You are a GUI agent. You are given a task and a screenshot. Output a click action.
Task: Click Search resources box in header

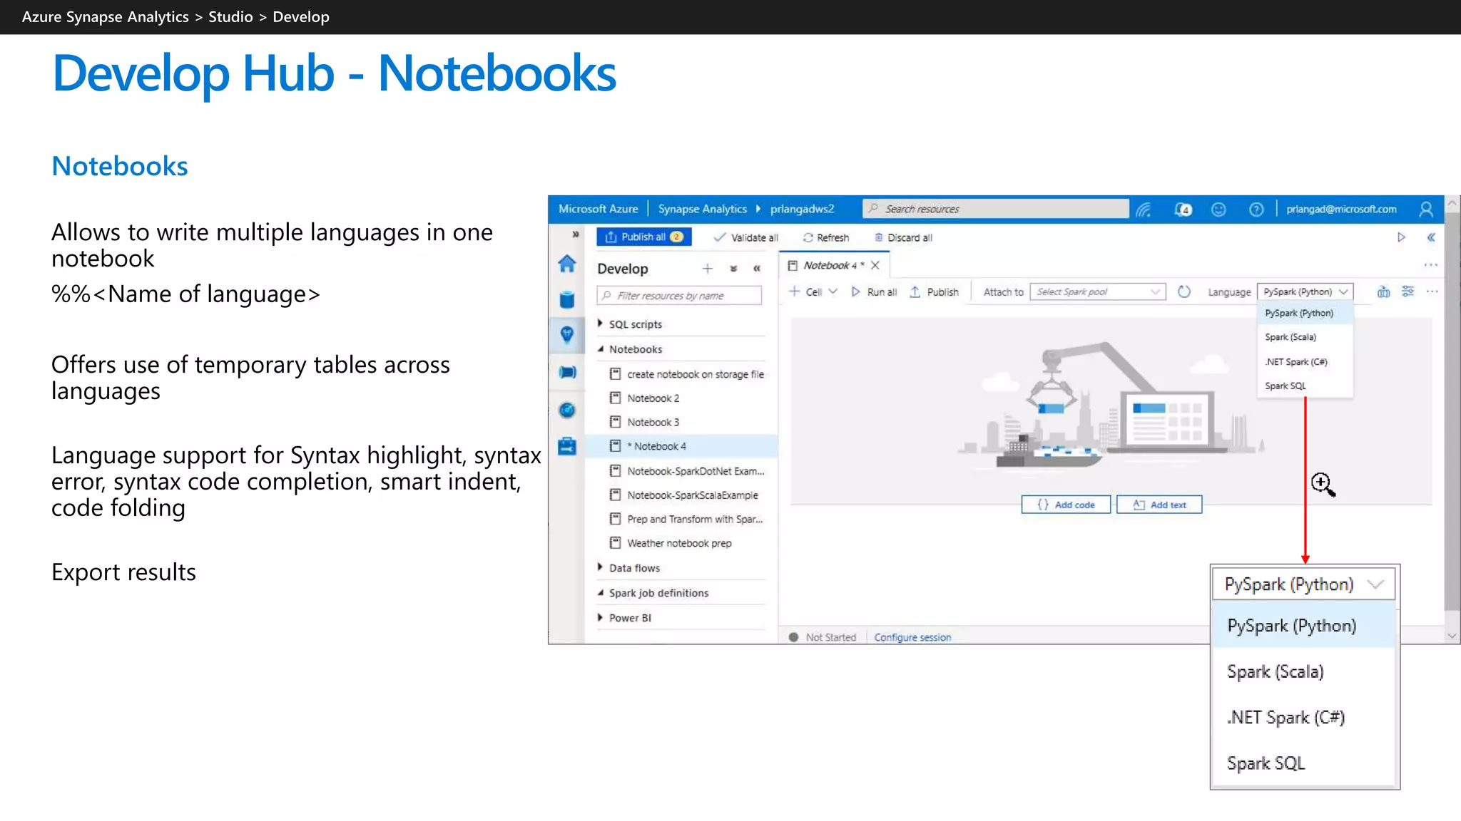996,209
